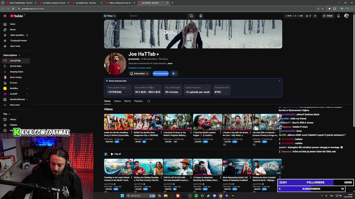Open the Most Dangerous City video thumbnail
Viewport: 355px width, 199px height.
(148, 122)
